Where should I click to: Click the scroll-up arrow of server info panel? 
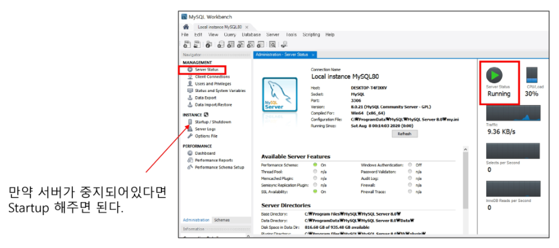click(466, 149)
